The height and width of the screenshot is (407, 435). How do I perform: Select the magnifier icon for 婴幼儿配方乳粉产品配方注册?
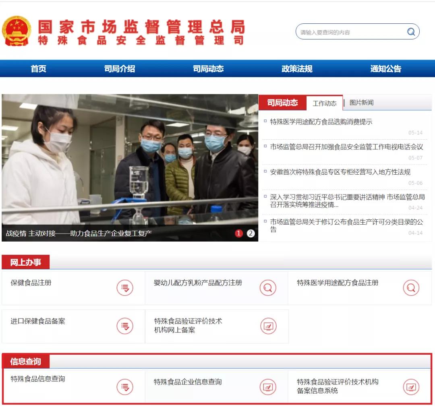[x=268, y=287]
